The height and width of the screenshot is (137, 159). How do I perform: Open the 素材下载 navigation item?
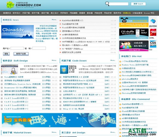45,13
